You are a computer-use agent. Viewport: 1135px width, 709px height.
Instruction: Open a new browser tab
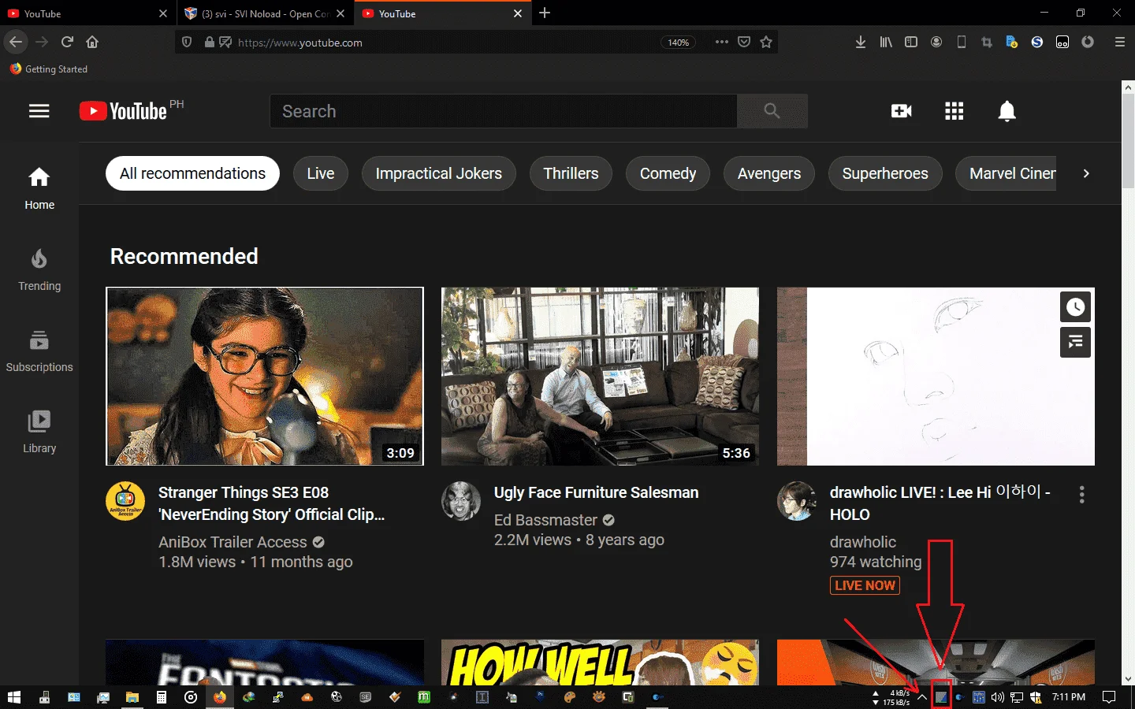[x=545, y=13]
